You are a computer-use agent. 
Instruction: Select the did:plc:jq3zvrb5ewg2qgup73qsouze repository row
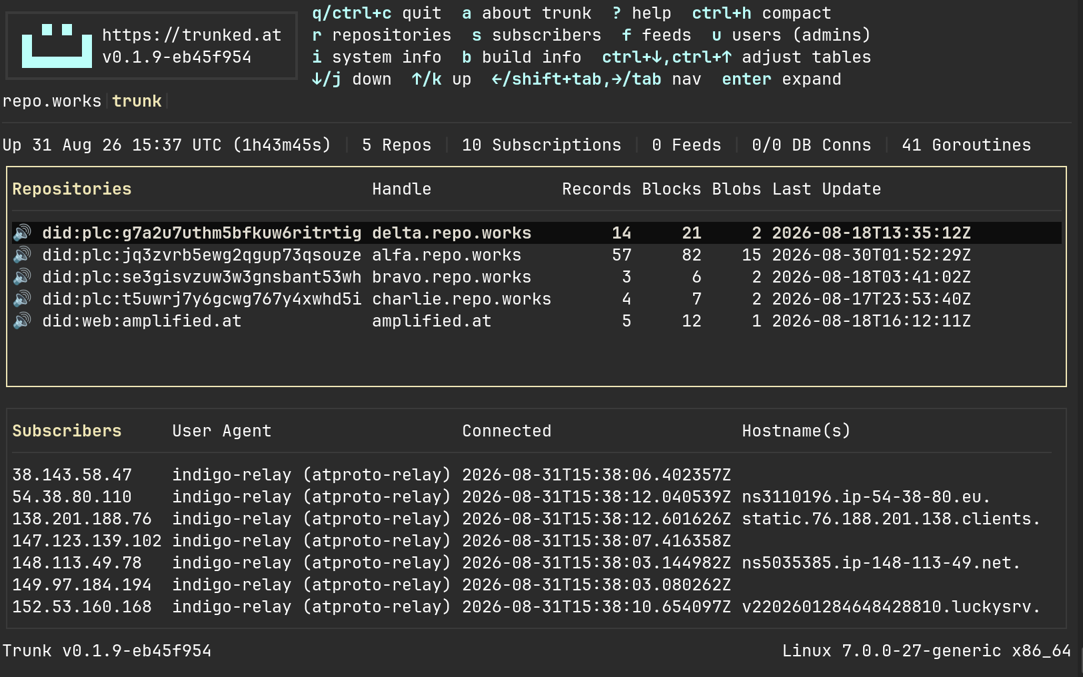pos(537,255)
